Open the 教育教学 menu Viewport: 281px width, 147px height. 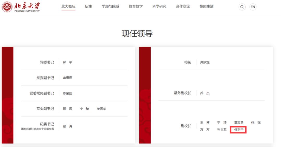pos(136,7)
